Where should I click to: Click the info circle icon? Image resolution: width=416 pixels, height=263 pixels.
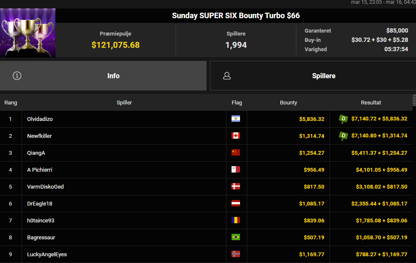pos(17,76)
